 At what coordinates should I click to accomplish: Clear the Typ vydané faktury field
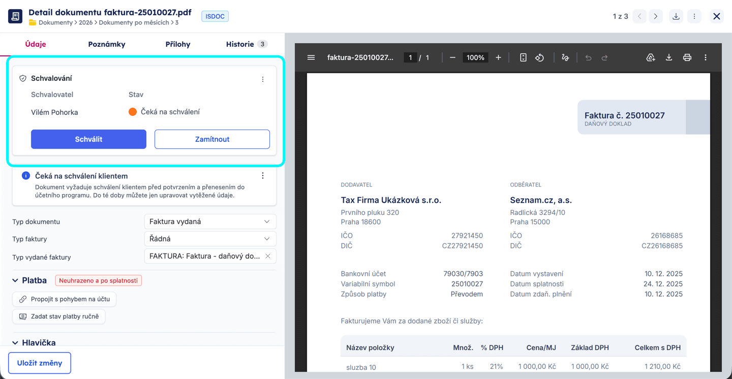268,256
